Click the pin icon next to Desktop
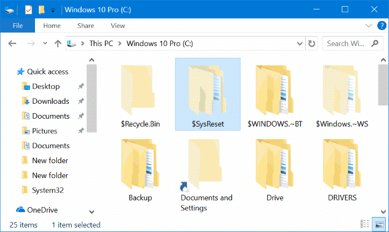This screenshot has height=232, width=389. click(81, 86)
